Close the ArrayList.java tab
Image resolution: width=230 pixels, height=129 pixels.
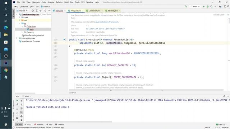tap(83, 11)
